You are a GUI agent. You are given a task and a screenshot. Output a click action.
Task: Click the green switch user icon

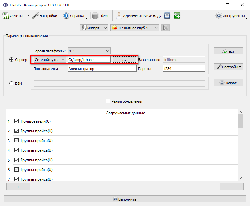[x=177, y=16]
